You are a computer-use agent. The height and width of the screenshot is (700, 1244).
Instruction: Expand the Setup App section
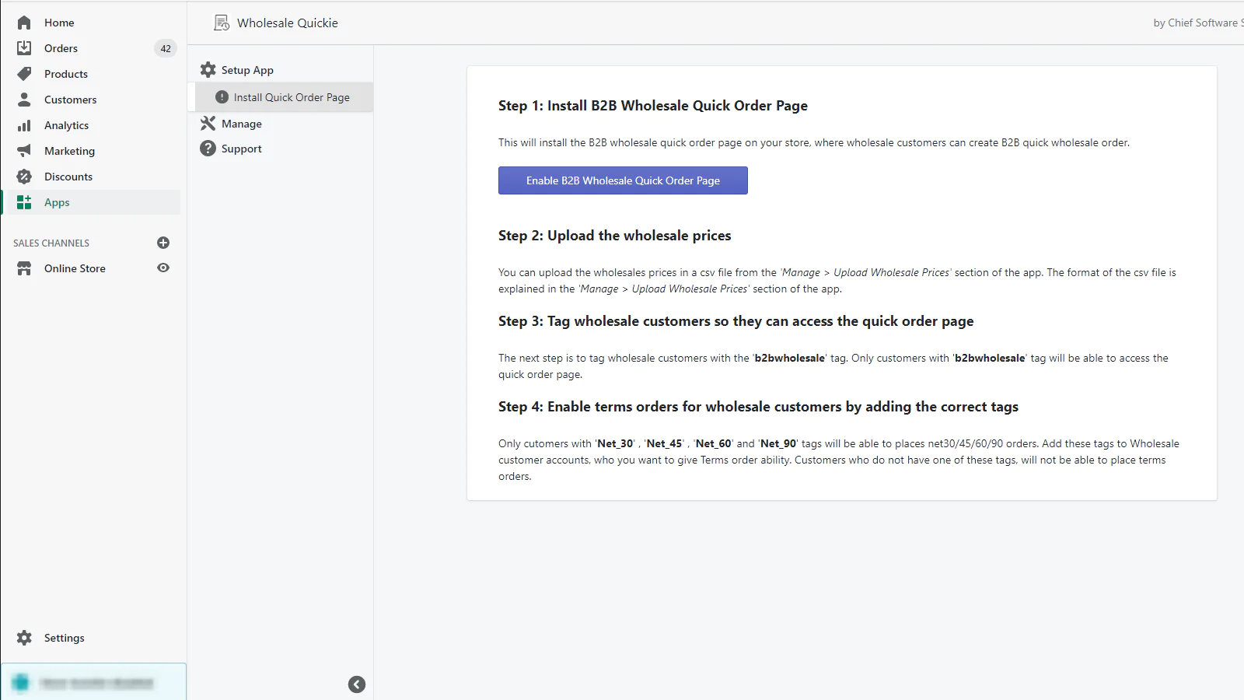(x=247, y=70)
